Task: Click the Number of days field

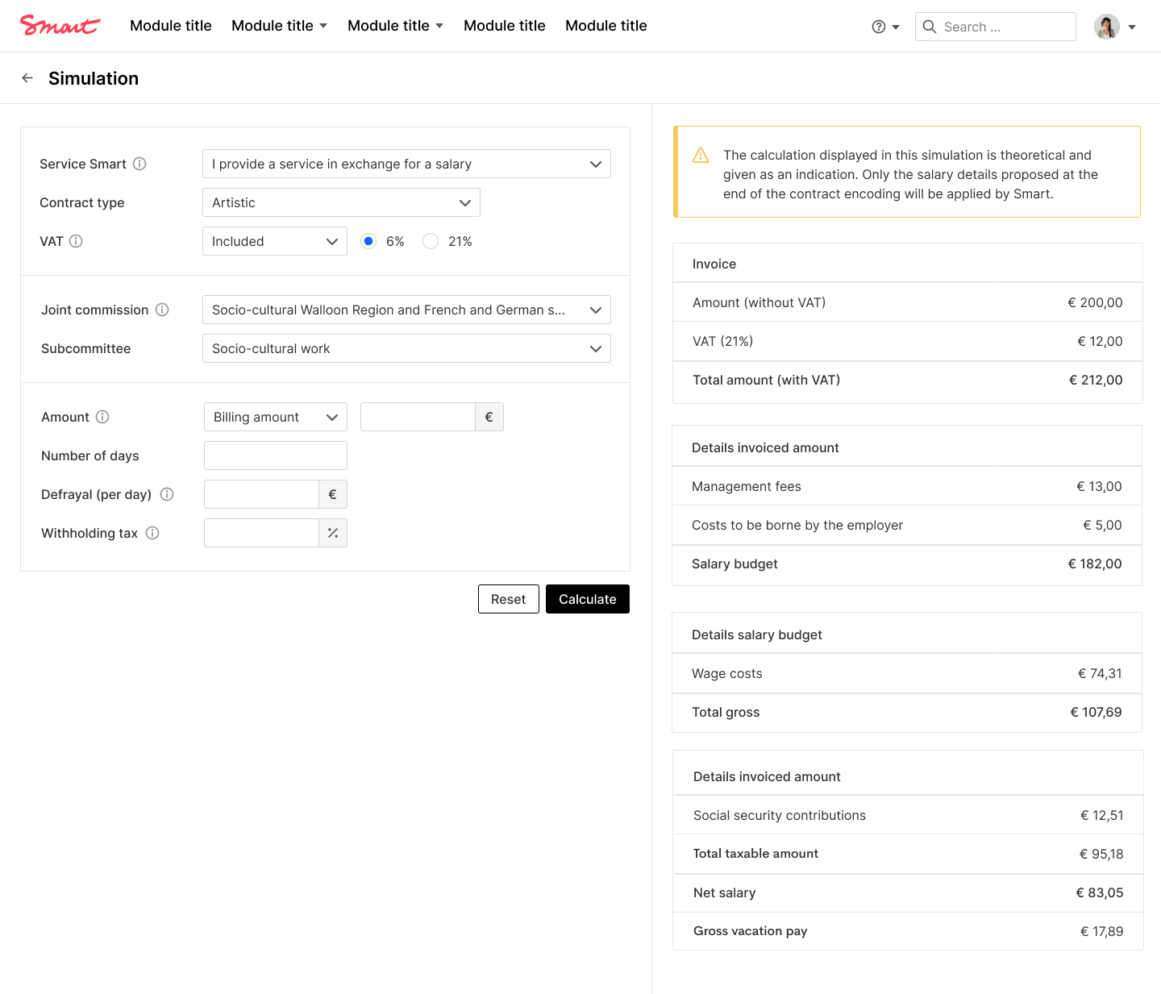Action: click(x=276, y=455)
